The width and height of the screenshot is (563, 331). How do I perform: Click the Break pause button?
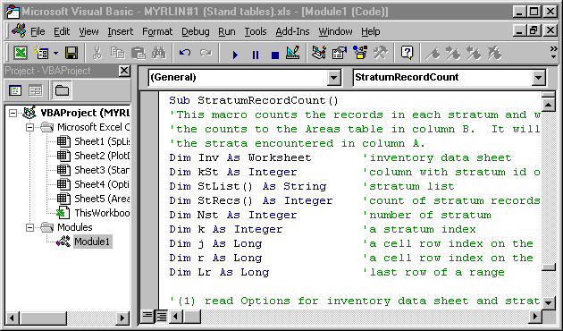tap(256, 55)
